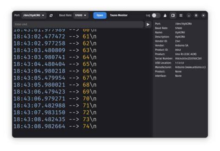Image resolution: width=220 pixels, height=151 pixels.
Task: Close the Tauno Monitor window
Action: point(203,16)
